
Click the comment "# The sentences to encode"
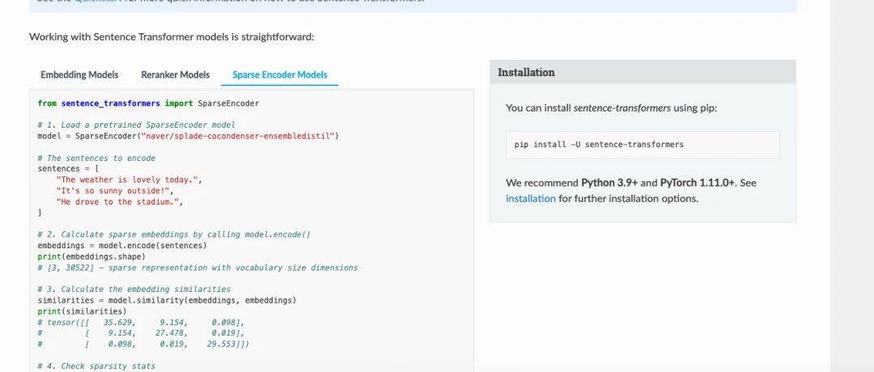tap(96, 159)
